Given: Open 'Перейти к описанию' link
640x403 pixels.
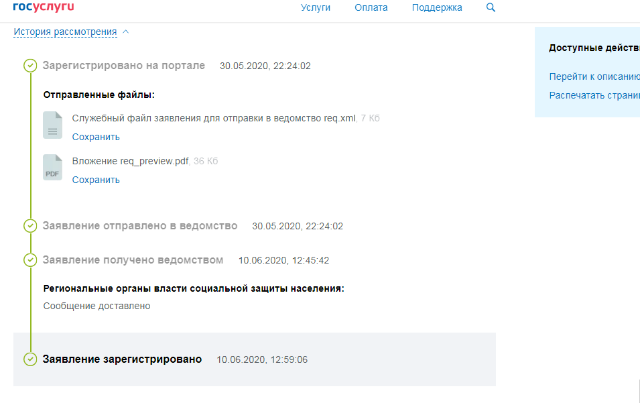Looking at the screenshot, I should click(594, 76).
